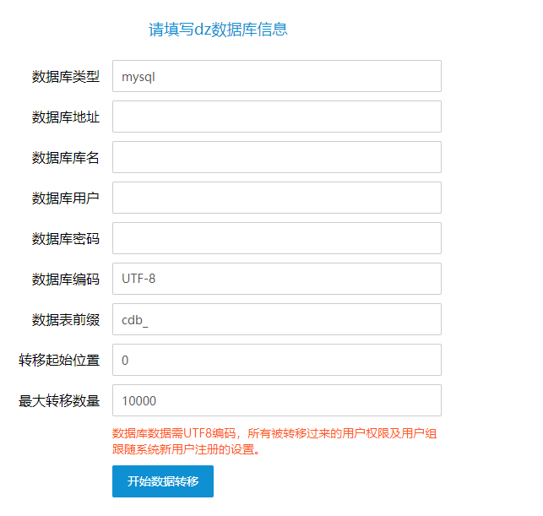This screenshot has width=543, height=516.
Task: Click the 数据表前缀 label
Action: click(x=66, y=319)
